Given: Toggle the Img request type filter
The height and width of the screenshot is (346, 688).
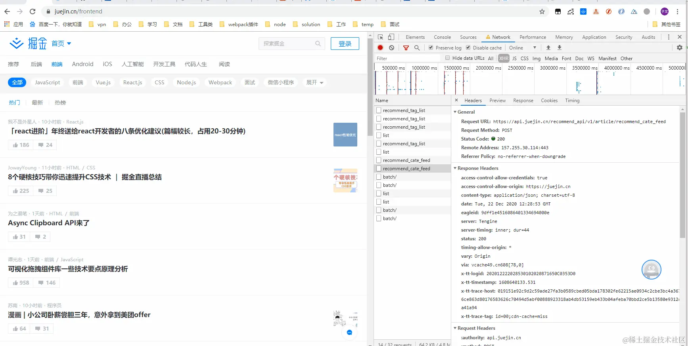Looking at the screenshot, I should 536,58.
